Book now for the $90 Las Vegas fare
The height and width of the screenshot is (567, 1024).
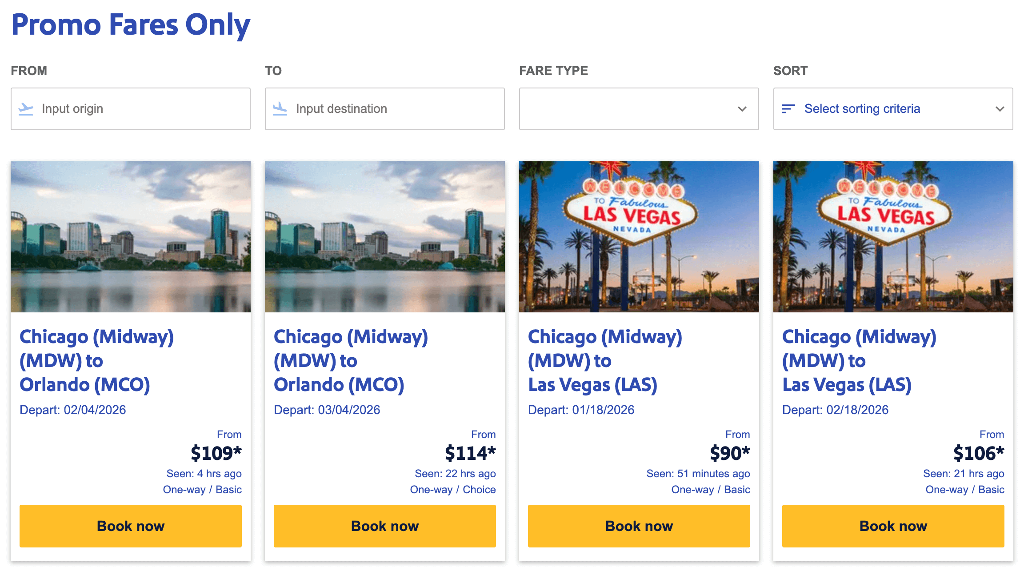click(639, 526)
